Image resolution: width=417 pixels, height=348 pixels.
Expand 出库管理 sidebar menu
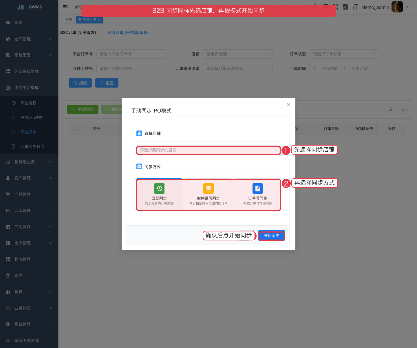[29, 243]
